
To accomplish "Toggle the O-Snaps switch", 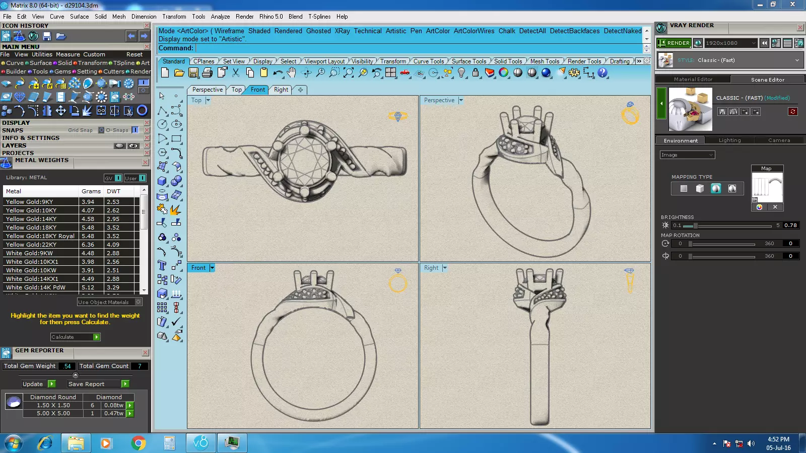I will click(x=135, y=130).
